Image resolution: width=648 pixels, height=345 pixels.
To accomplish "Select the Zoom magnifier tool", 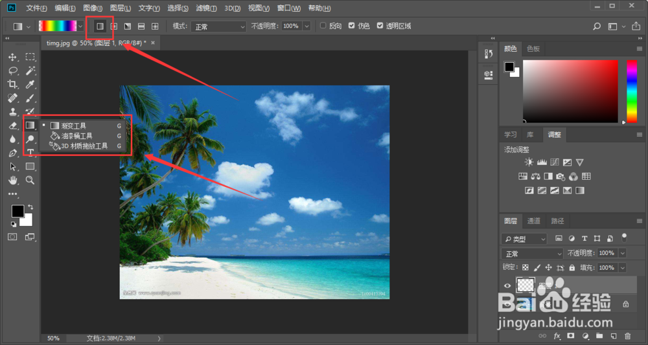I will [x=30, y=181].
